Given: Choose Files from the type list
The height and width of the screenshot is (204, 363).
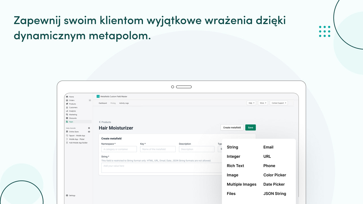Looking at the screenshot, I should [x=231, y=194].
